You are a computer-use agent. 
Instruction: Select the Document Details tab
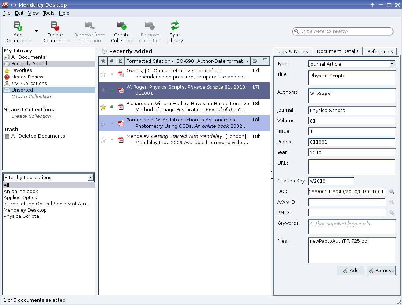[x=337, y=51]
